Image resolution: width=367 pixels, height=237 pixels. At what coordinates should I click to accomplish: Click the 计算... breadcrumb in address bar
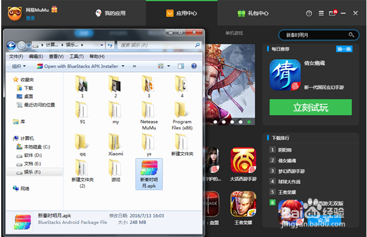point(52,45)
